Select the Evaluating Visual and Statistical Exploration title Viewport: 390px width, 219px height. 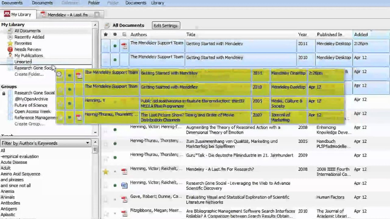tap(238, 200)
